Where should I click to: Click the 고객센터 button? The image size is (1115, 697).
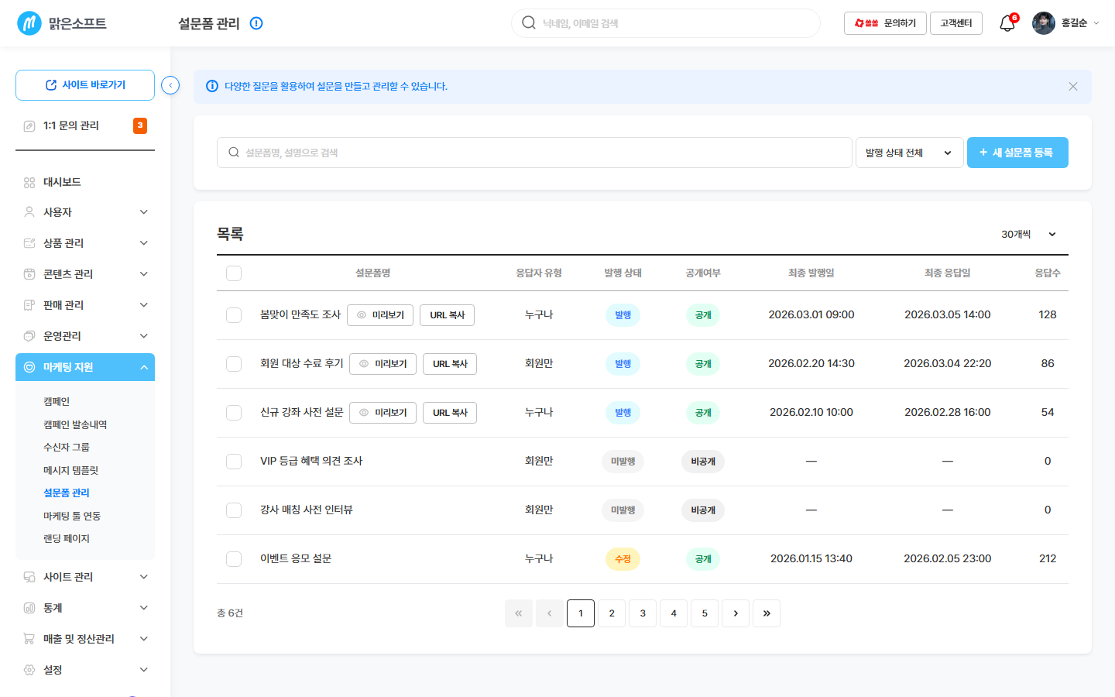(956, 23)
